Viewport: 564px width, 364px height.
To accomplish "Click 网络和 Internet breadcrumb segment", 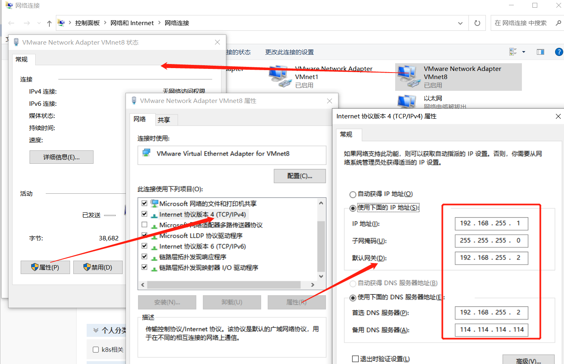I will pyautogui.click(x=132, y=23).
